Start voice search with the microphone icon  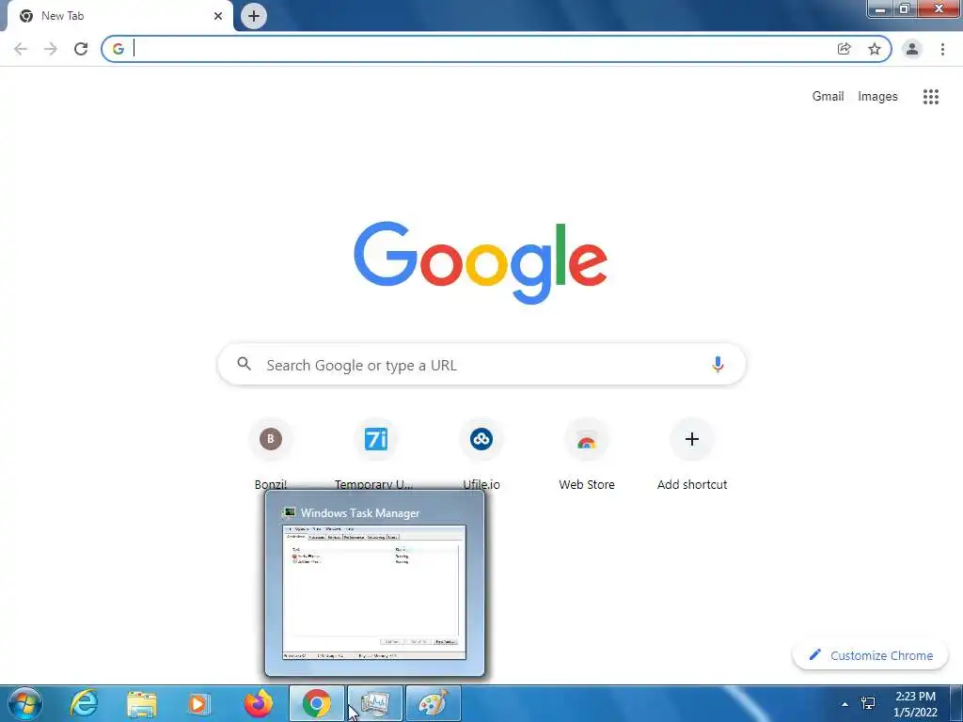coord(718,365)
